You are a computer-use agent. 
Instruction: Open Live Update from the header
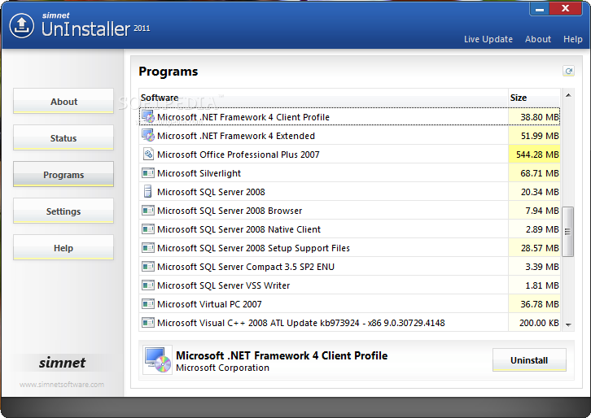point(488,39)
